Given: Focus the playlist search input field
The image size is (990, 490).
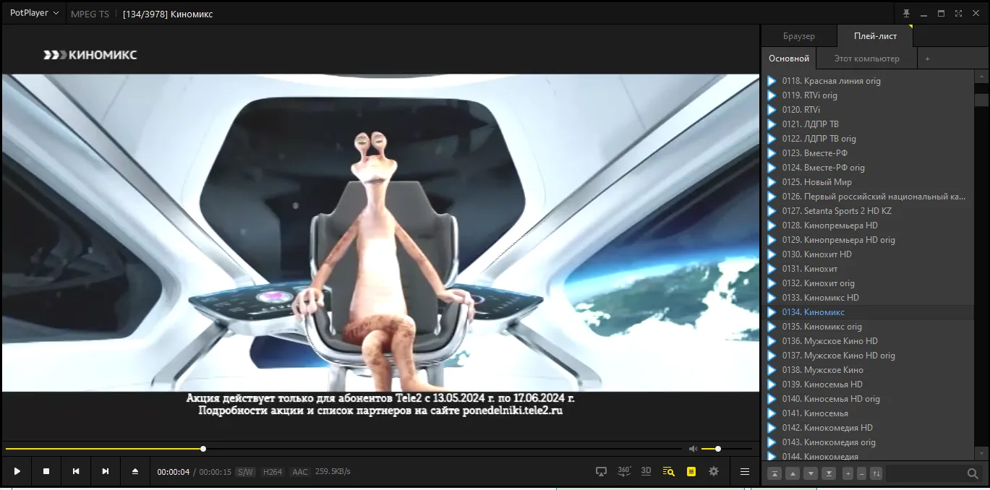Looking at the screenshot, I should pos(926,473).
